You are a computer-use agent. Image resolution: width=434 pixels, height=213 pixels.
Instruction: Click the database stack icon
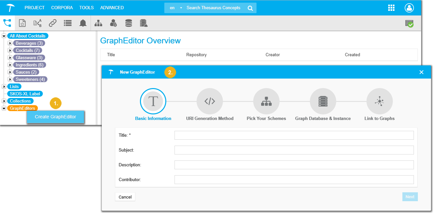(x=128, y=23)
